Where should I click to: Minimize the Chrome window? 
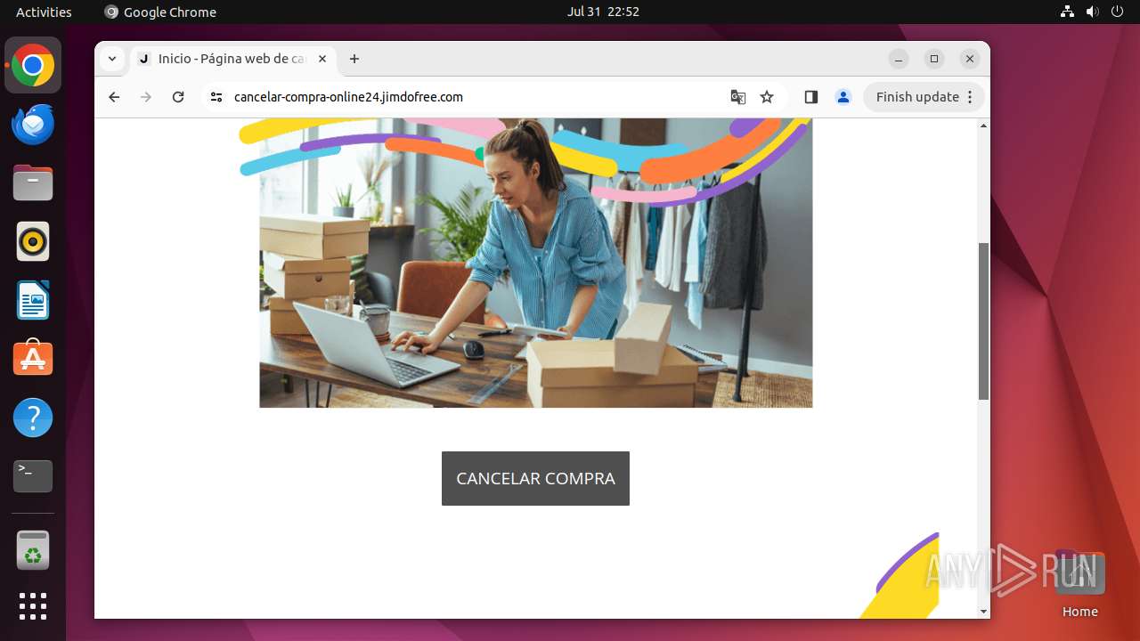pyautogui.click(x=899, y=59)
